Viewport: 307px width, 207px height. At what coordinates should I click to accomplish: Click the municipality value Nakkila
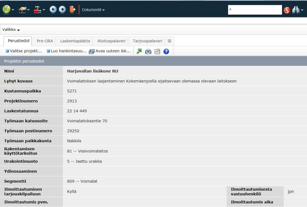[74, 141]
